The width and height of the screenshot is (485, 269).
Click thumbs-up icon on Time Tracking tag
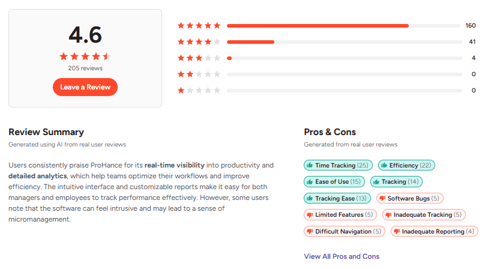pyautogui.click(x=310, y=165)
